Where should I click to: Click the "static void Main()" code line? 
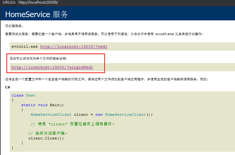(x=42, y=105)
